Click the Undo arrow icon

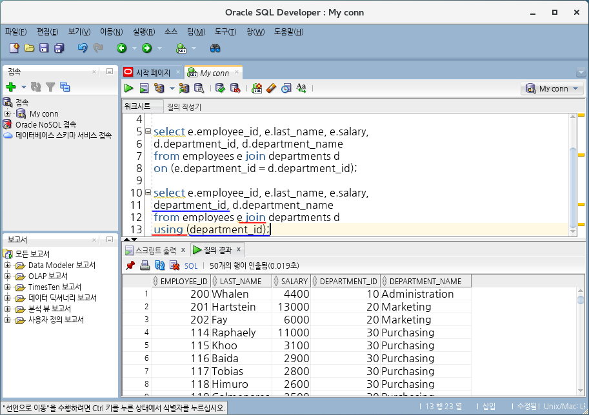[x=83, y=48]
